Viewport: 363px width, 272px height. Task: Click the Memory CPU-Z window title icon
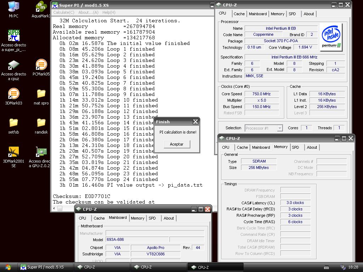point(222,138)
